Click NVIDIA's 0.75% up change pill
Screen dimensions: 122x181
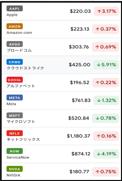(x=105, y=172)
